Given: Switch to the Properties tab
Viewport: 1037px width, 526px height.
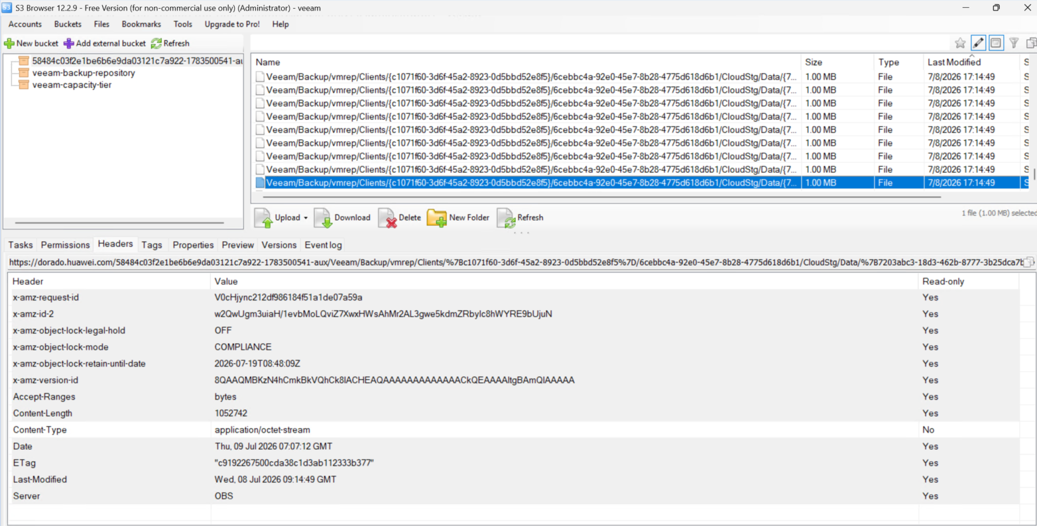Looking at the screenshot, I should (x=193, y=245).
